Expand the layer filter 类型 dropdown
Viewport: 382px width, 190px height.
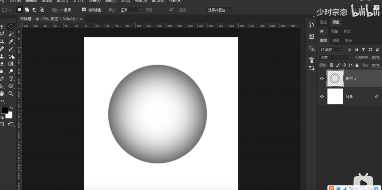pos(331,50)
